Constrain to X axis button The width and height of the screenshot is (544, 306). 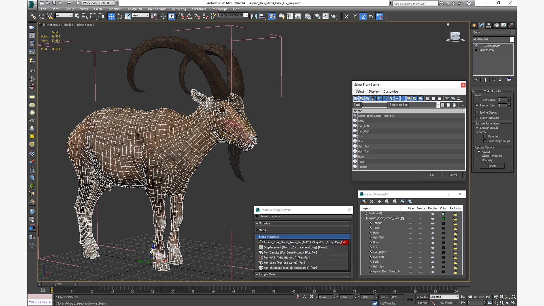(x=347, y=16)
